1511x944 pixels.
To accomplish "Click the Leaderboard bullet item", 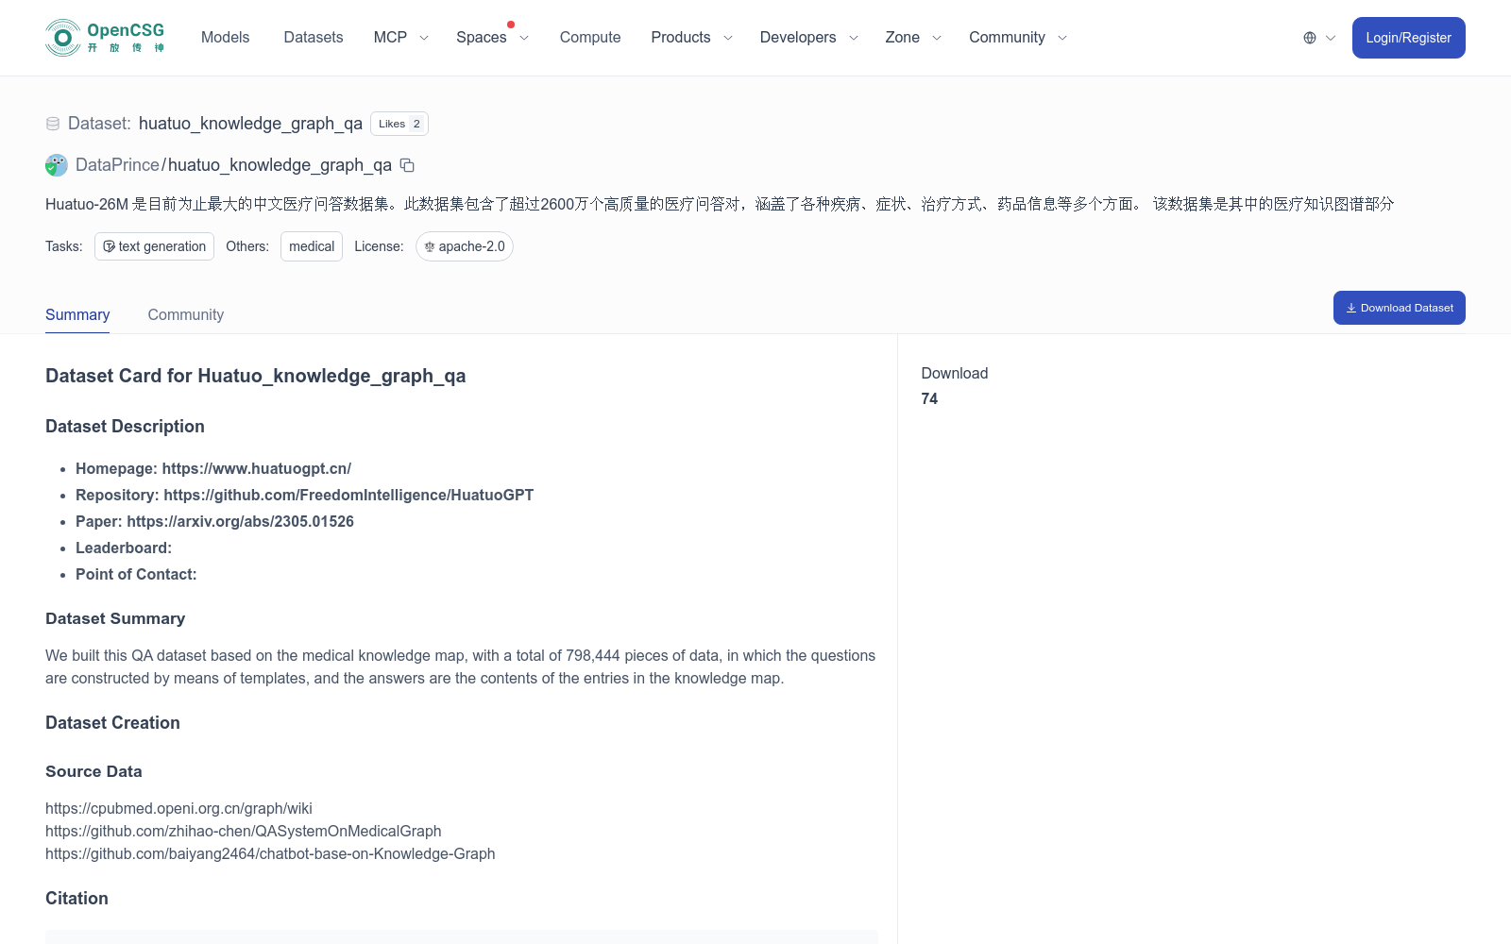I will click(x=124, y=548).
